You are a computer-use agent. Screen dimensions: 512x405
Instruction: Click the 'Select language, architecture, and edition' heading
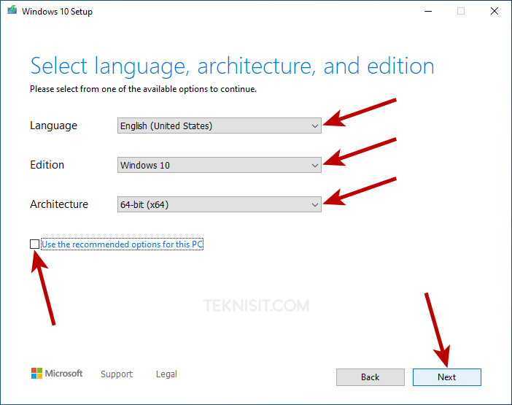pos(232,66)
